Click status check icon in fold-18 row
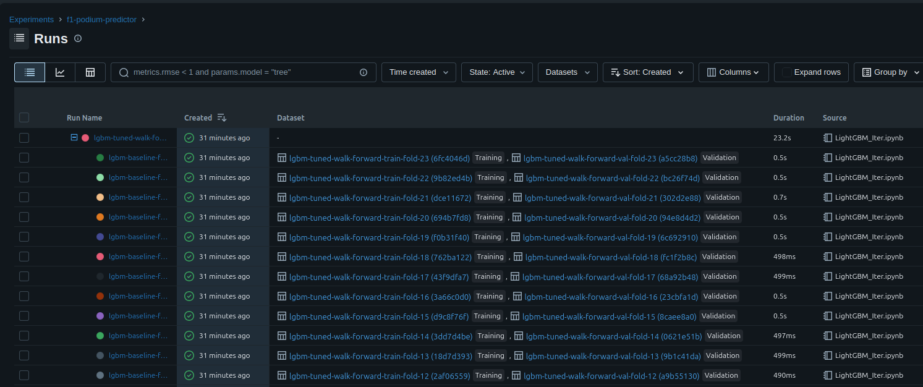Viewport: 923px width, 387px height. (189, 257)
